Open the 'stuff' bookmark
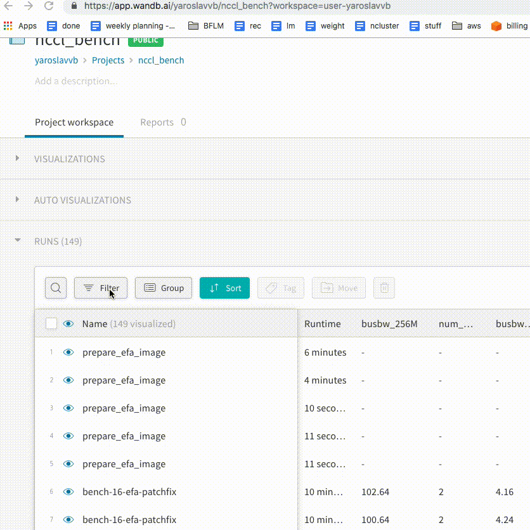Image resolution: width=530 pixels, height=530 pixels. tap(425, 26)
